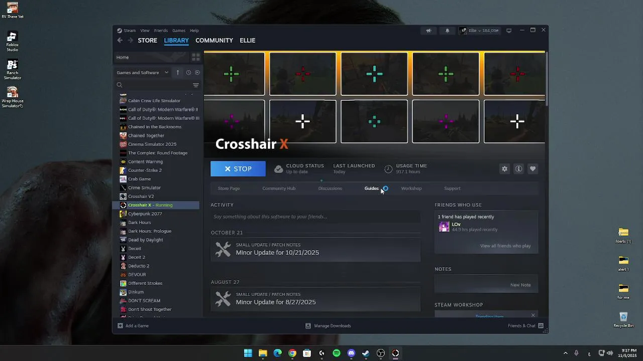643x361 pixels.
Task: Select Counter-Strike 2 in the library list
Action: (145, 170)
